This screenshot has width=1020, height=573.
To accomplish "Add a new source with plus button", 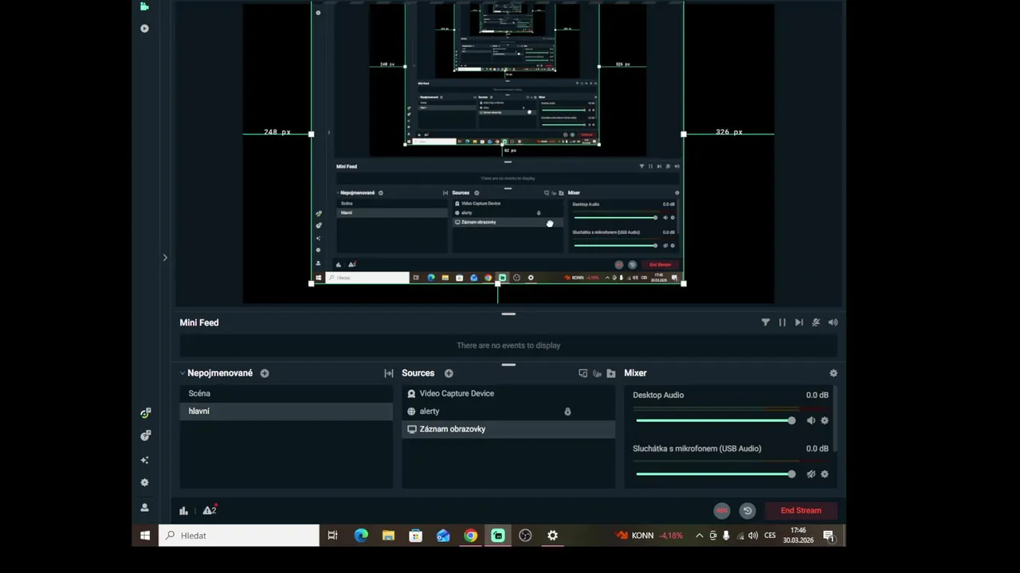I will 449,373.
